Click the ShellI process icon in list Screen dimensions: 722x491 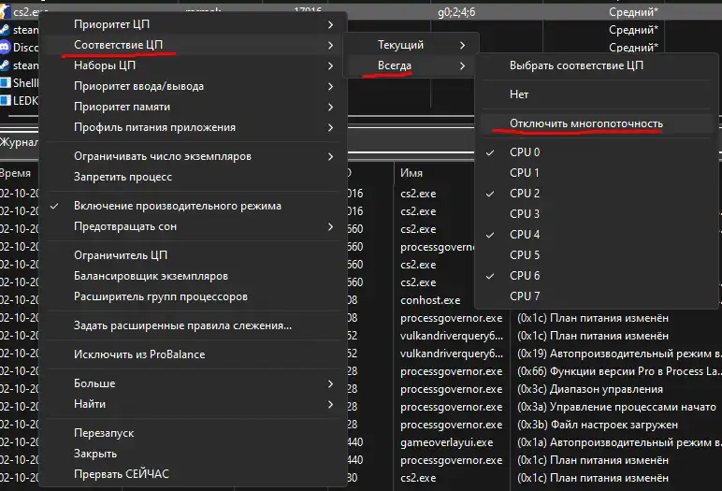(x=6, y=82)
